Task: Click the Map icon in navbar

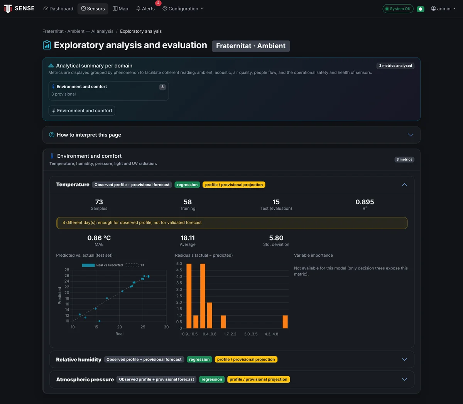Action: click(x=115, y=8)
